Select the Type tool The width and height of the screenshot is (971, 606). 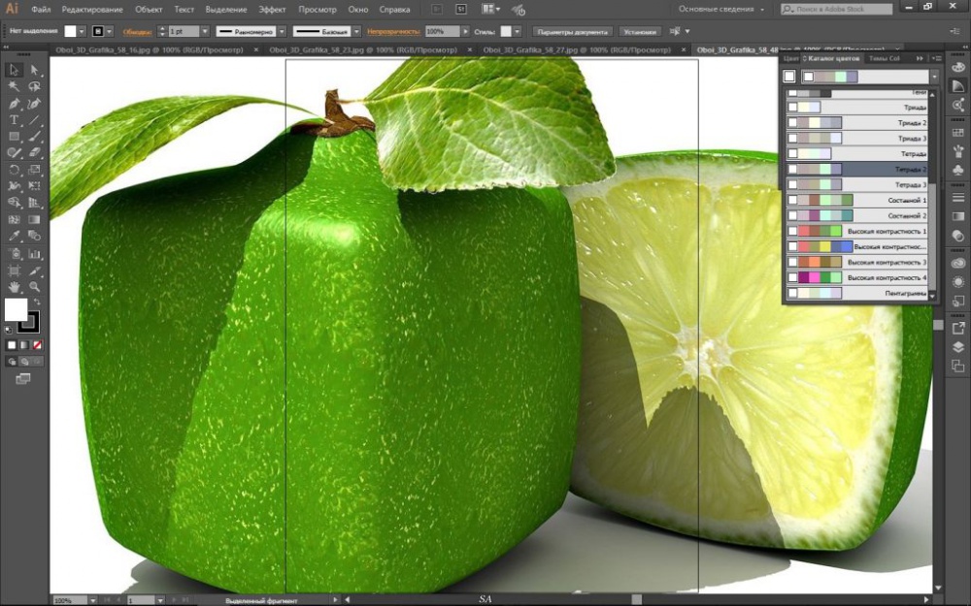[15, 119]
